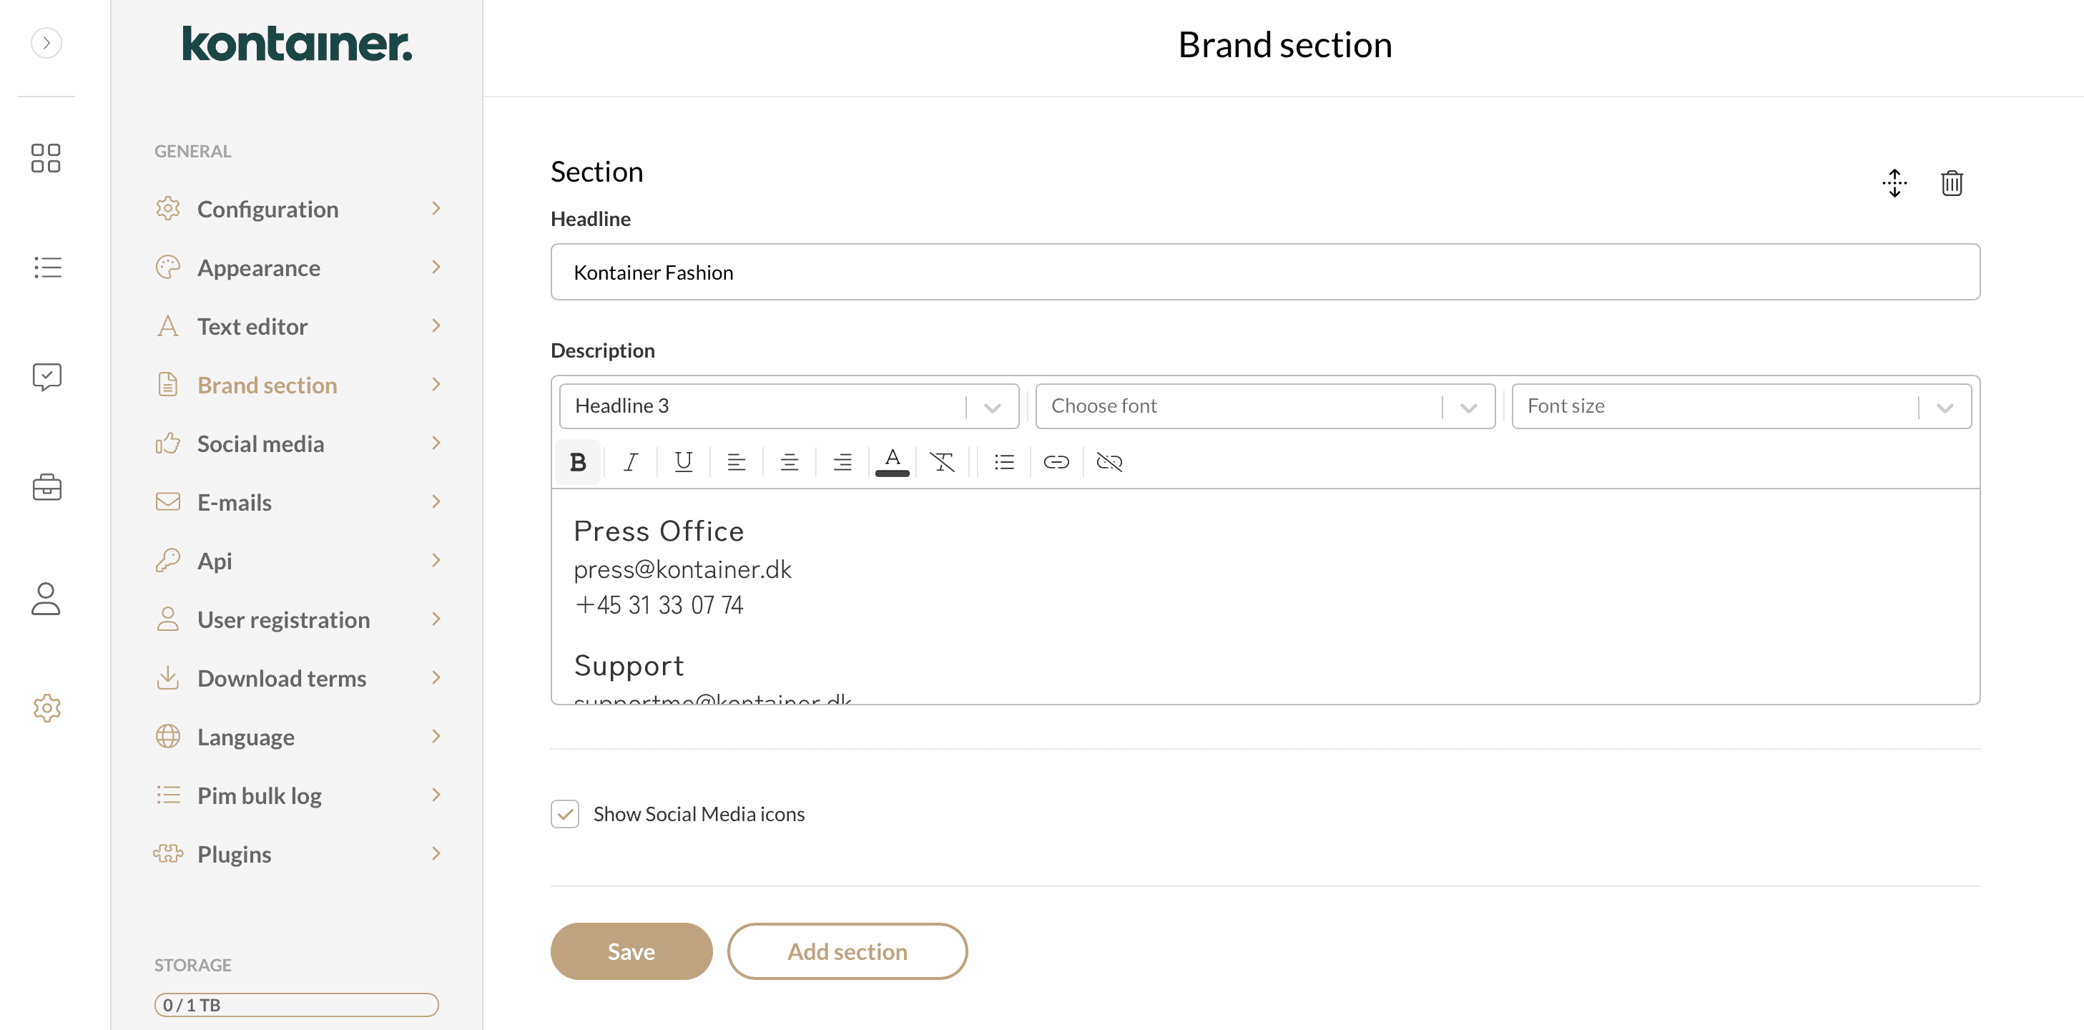Remove link using the unlink icon
2084x1030 pixels.
click(x=1109, y=461)
